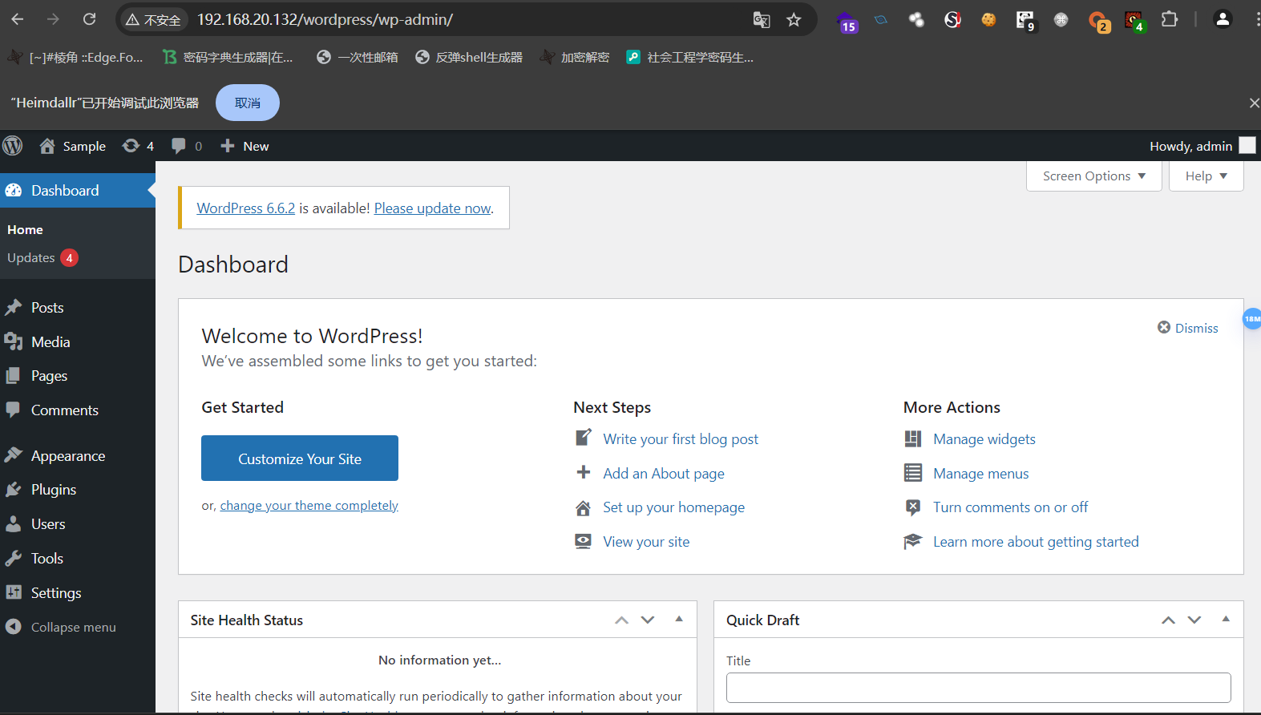This screenshot has height=715, width=1261.
Task: Click the blue 18M floating bubble
Action: (x=1252, y=318)
